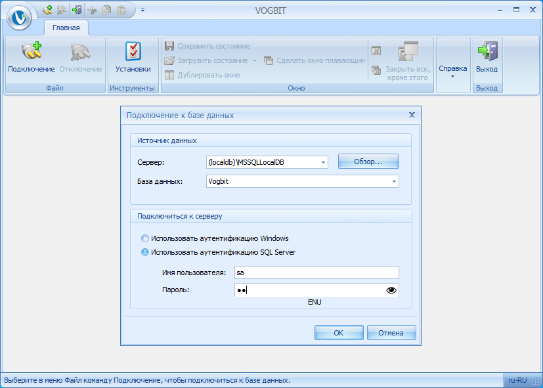Click Сохранить состояние with the floppy icon
Screen dimensions: 543x388
coord(207,46)
